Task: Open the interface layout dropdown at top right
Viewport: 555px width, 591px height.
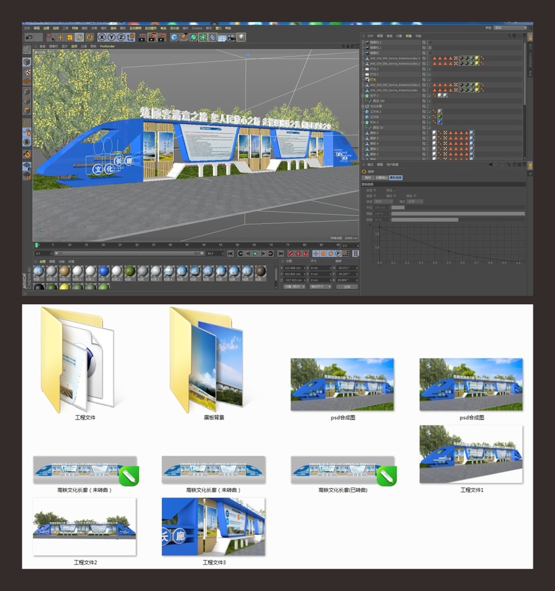Action: pyautogui.click(x=510, y=28)
